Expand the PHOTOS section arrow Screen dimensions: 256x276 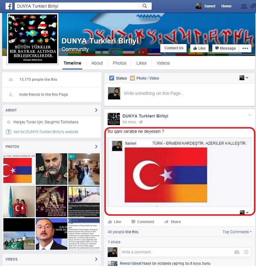tap(96, 147)
